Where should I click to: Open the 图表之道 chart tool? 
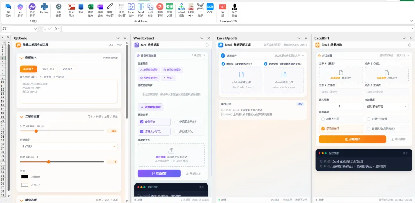click(x=169, y=10)
